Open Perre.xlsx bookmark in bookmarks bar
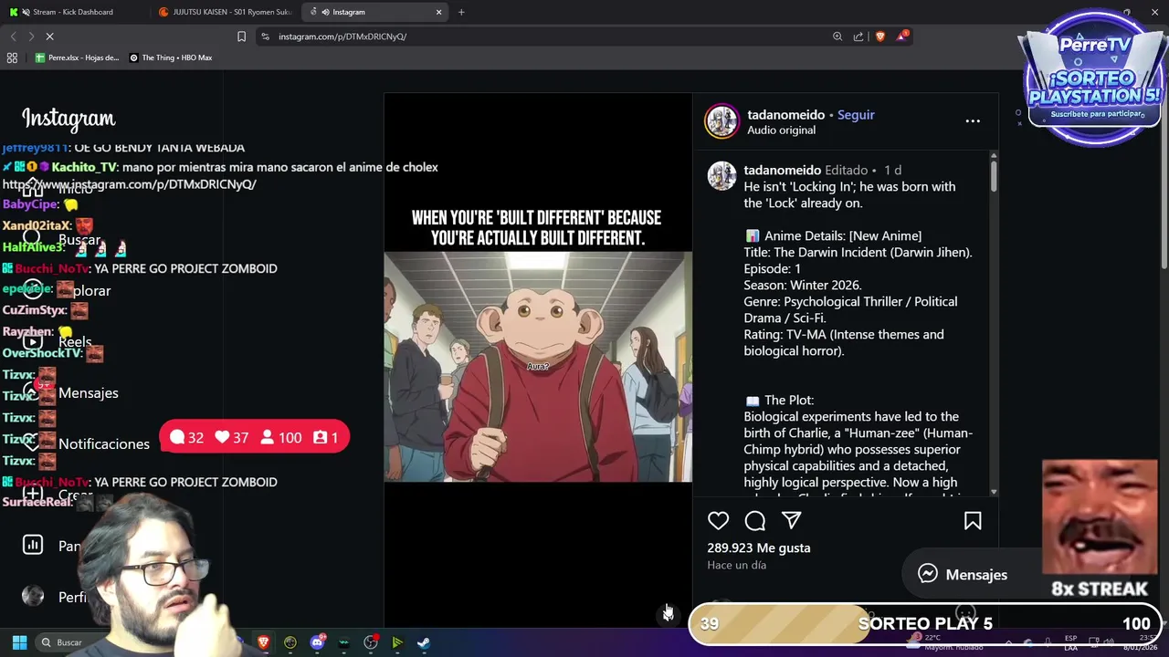Screen dimensions: 1169x657 (77, 57)
